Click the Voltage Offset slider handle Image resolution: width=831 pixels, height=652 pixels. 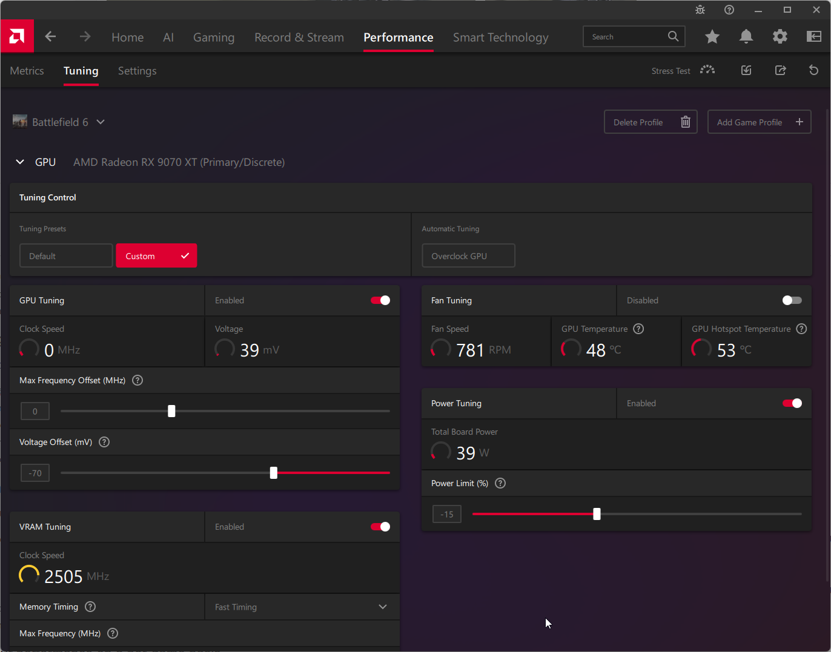pyautogui.click(x=274, y=473)
